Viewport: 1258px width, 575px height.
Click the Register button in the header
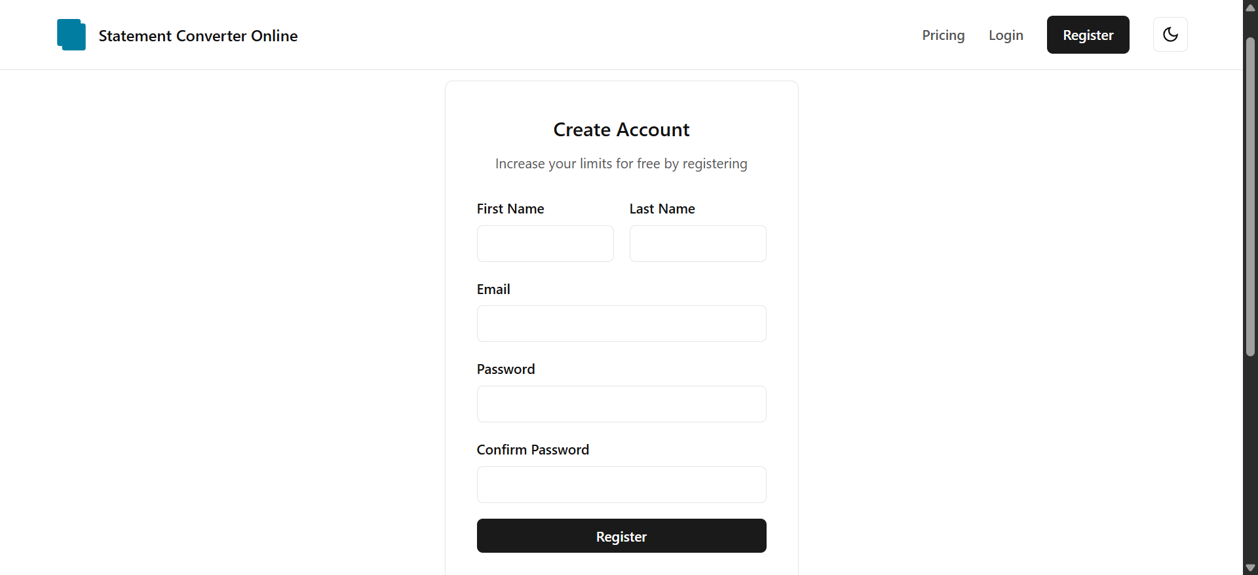[1088, 35]
